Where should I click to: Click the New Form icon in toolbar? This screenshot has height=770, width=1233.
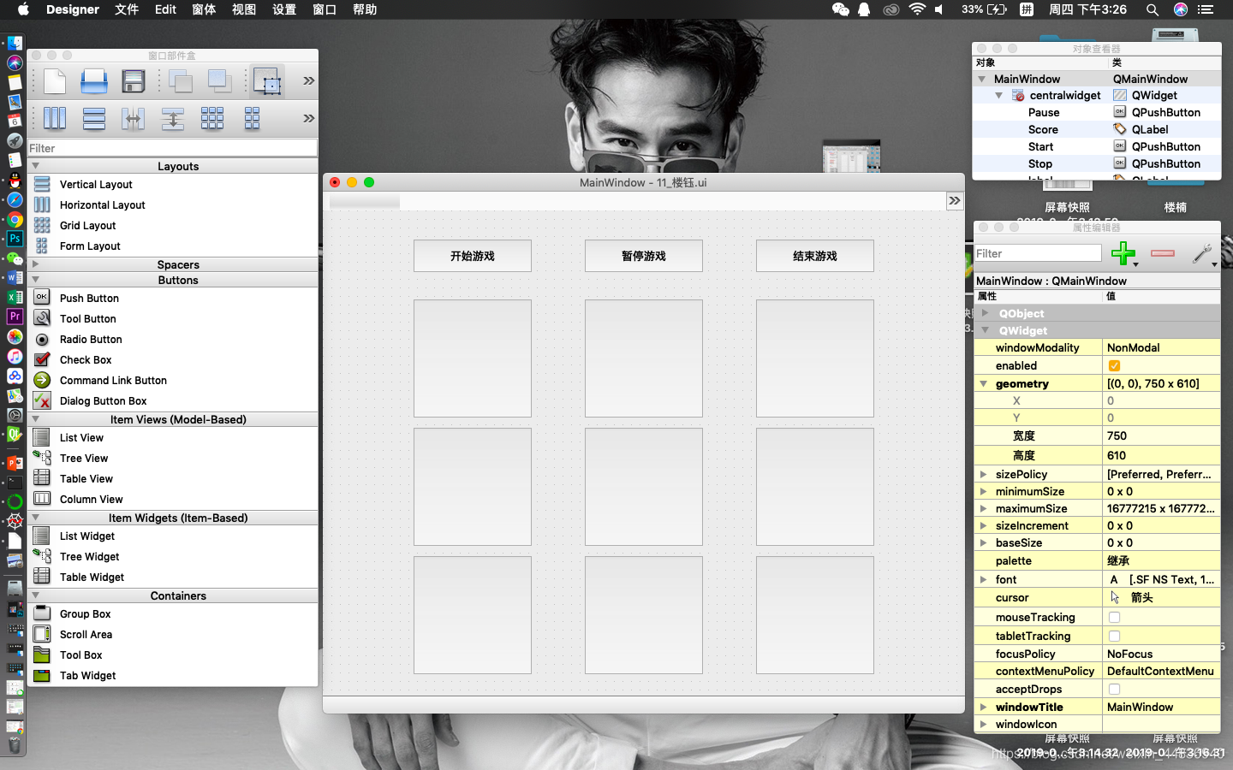(x=55, y=81)
